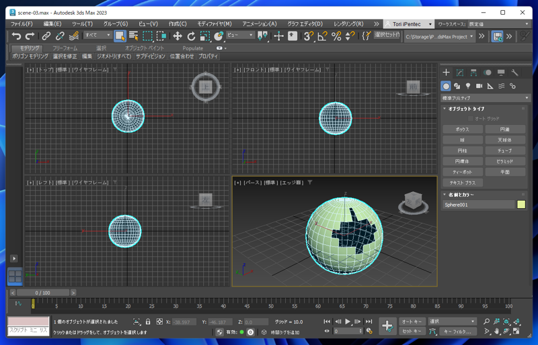
Task: Select the Lights category bulb icon
Action: click(x=468, y=86)
